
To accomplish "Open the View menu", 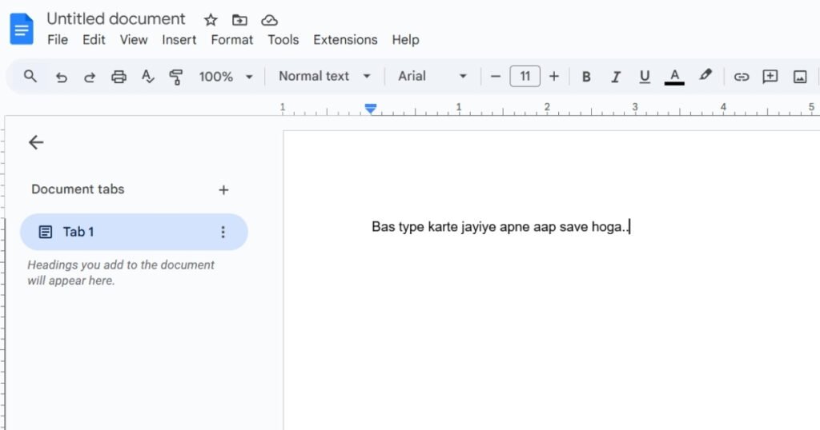I will (x=134, y=40).
